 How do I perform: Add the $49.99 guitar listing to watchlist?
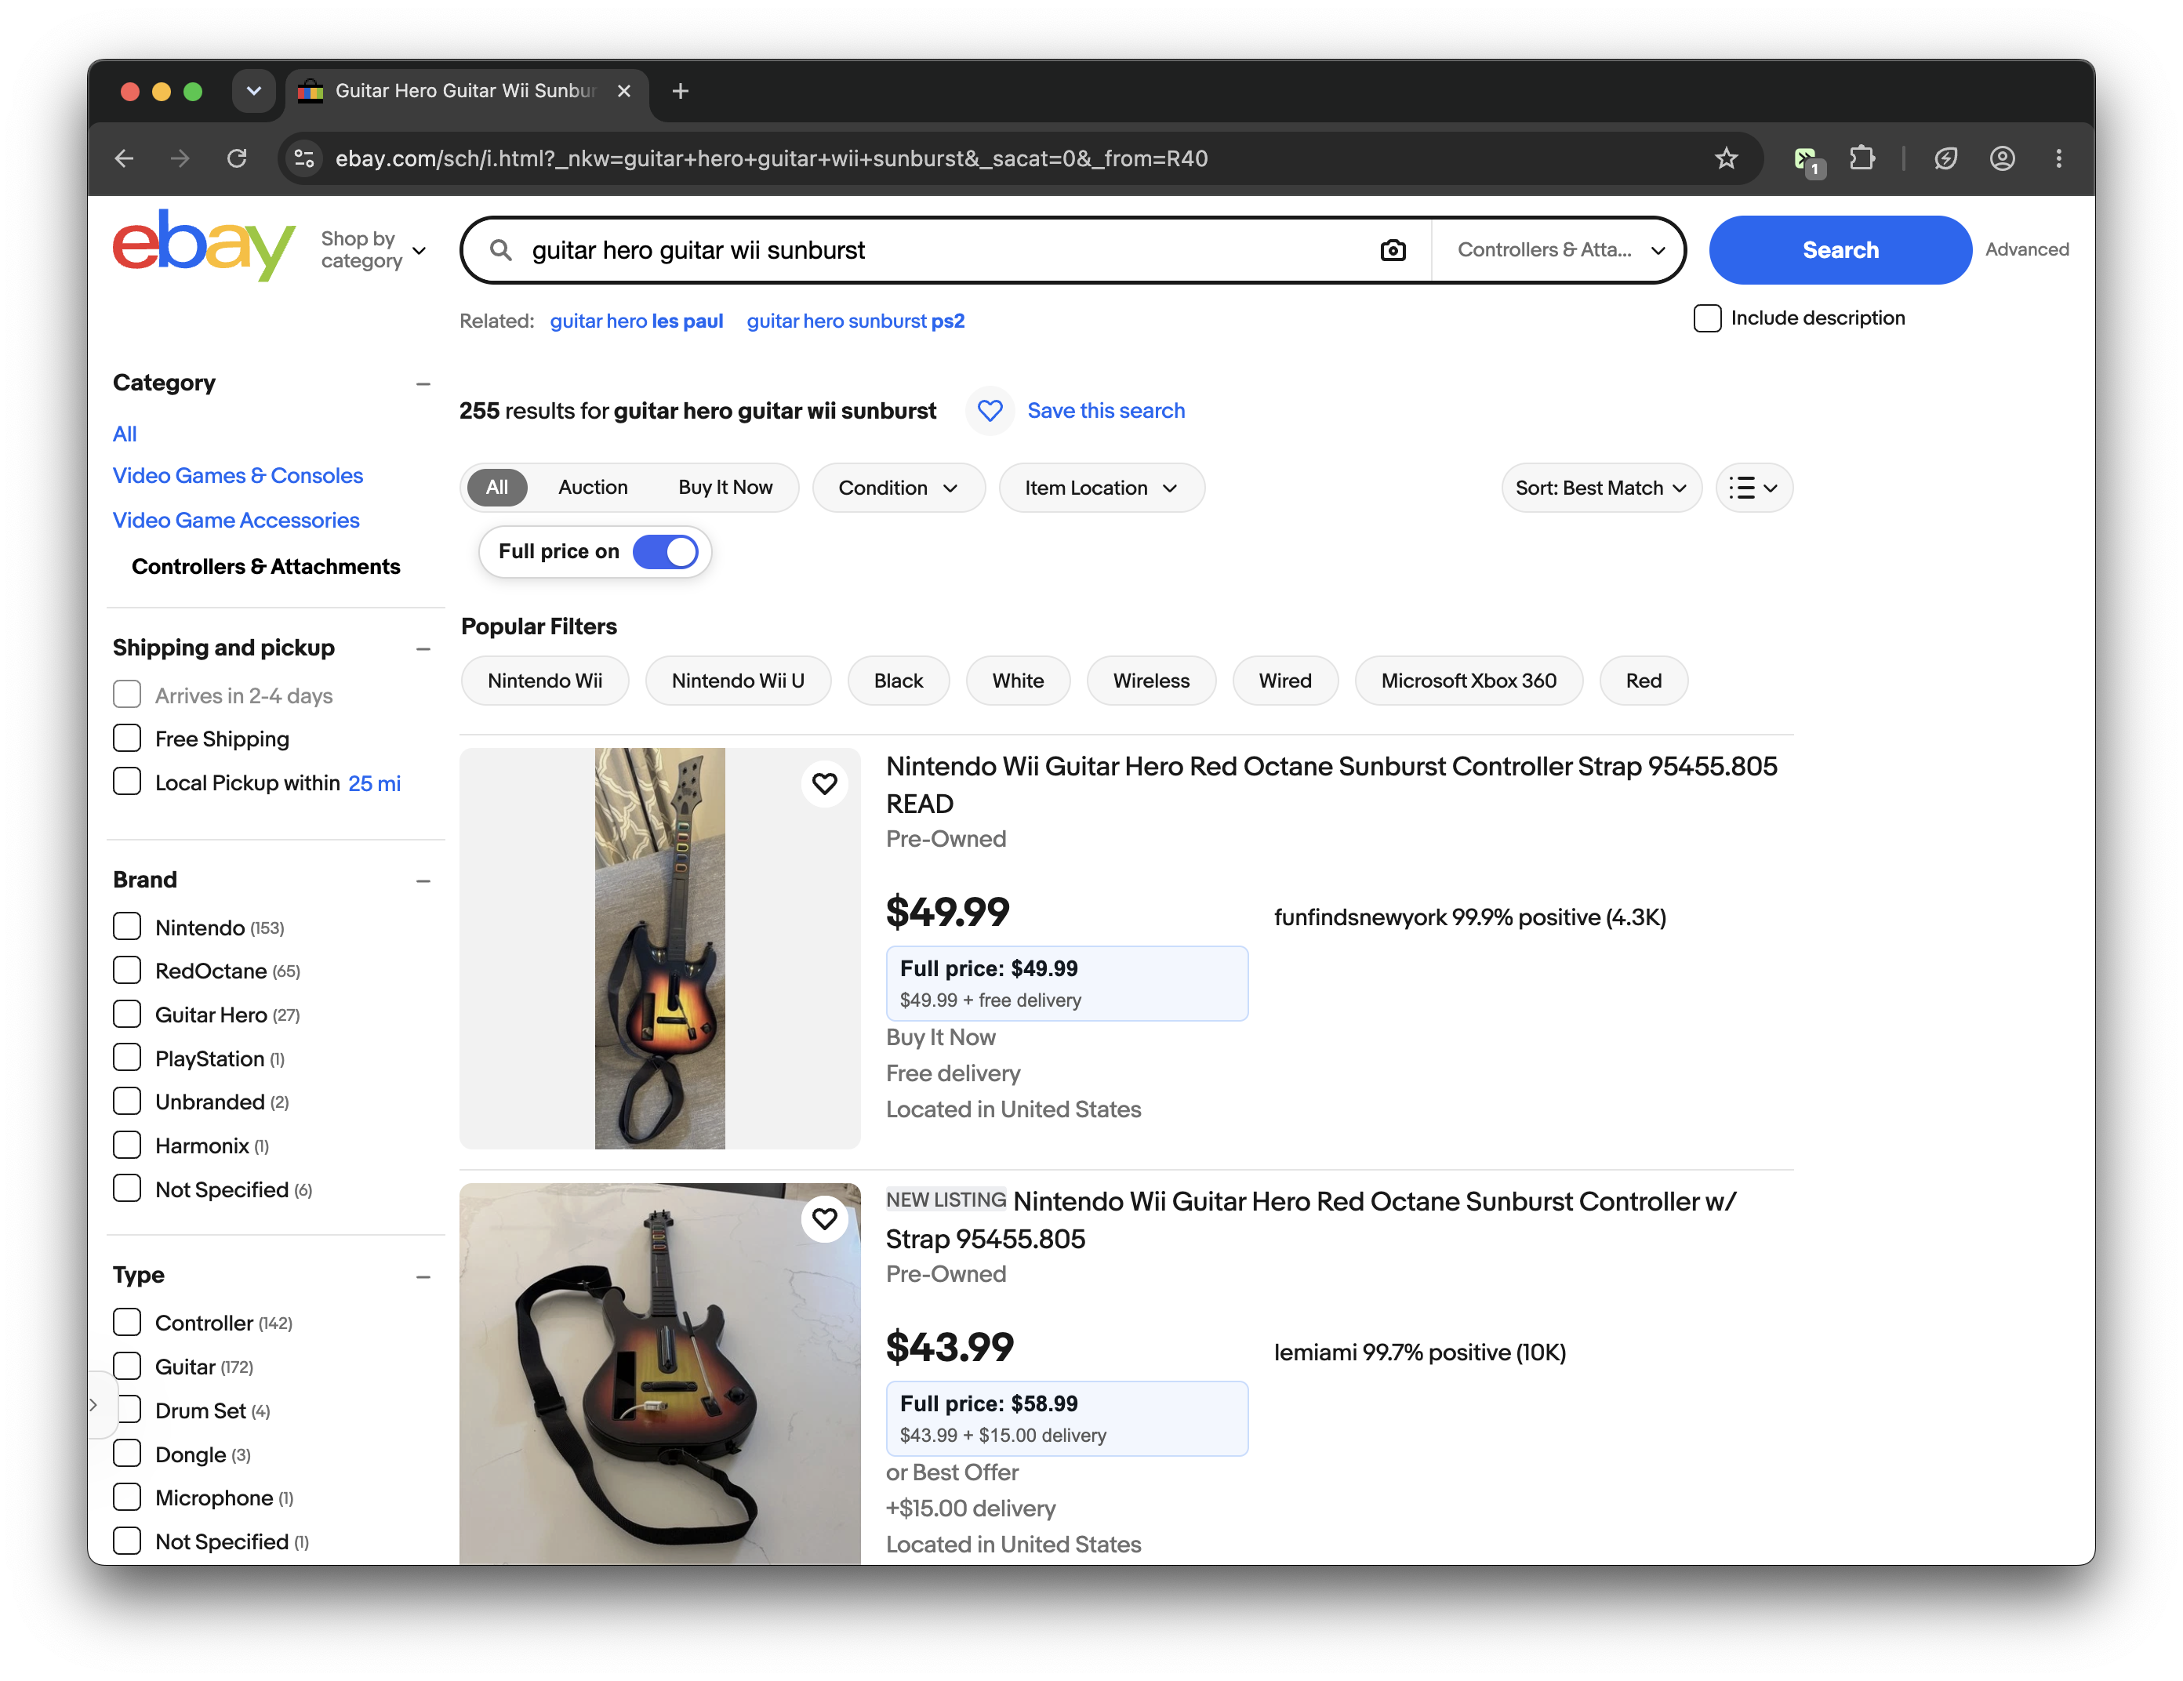[x=825, y=783]
